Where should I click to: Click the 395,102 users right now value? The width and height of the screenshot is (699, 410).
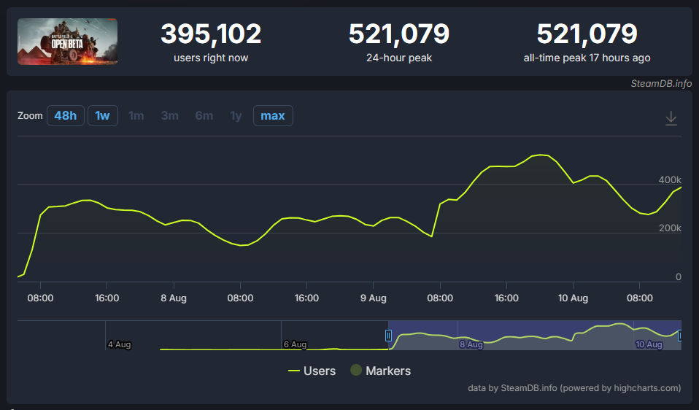pos(211,34)
